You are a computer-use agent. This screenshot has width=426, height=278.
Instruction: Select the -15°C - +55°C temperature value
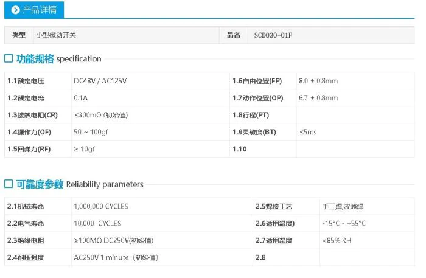(344, 223)
